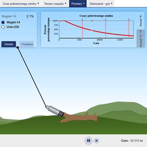This screenshot has height=147, width=147.
Task: Choose the Powietrze probe mode button
Action: tap(26, 44)
